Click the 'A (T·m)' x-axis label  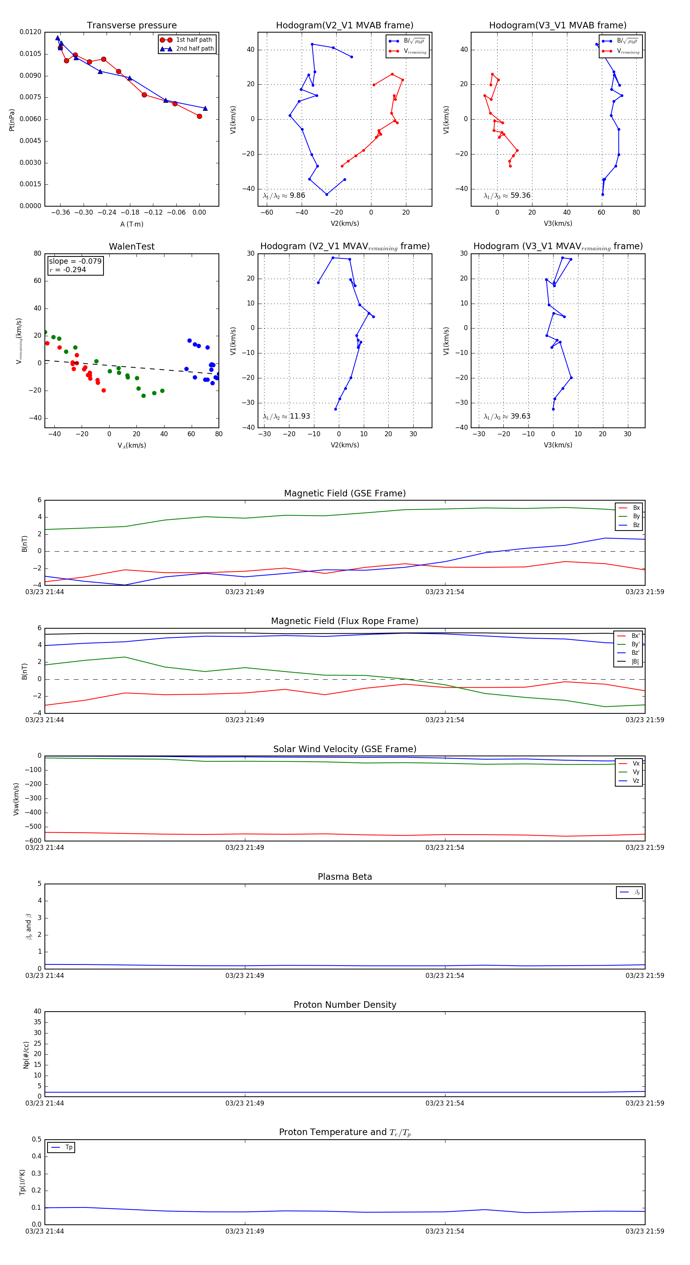(131, 224)
